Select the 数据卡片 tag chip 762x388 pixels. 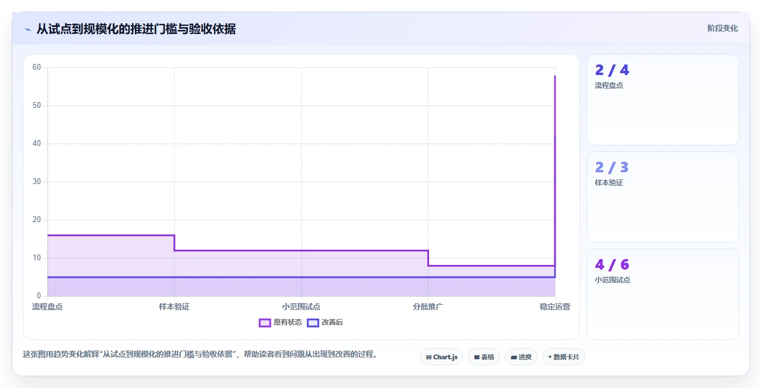click(x=563, y=357)
